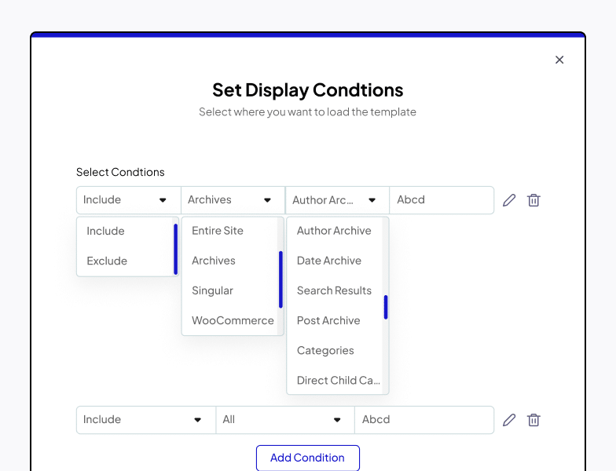Expand the All dropdown in second row
Screen dimensions: 616x471
pyautogui.click(x=284, y=420)
